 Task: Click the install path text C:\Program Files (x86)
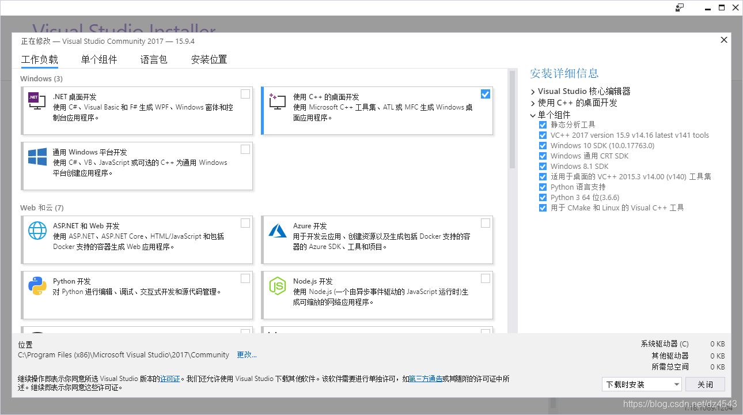coord(124,355)
